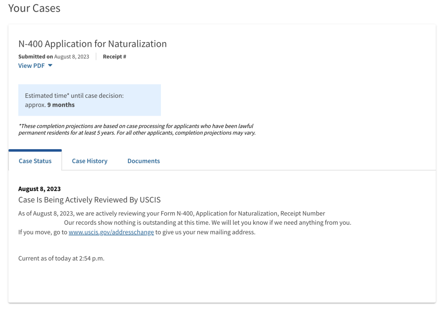This screenshot has height=315, width=447.
Task: Switch to the Case History tab
Action: pyautogui.click(x=89, y=161)
